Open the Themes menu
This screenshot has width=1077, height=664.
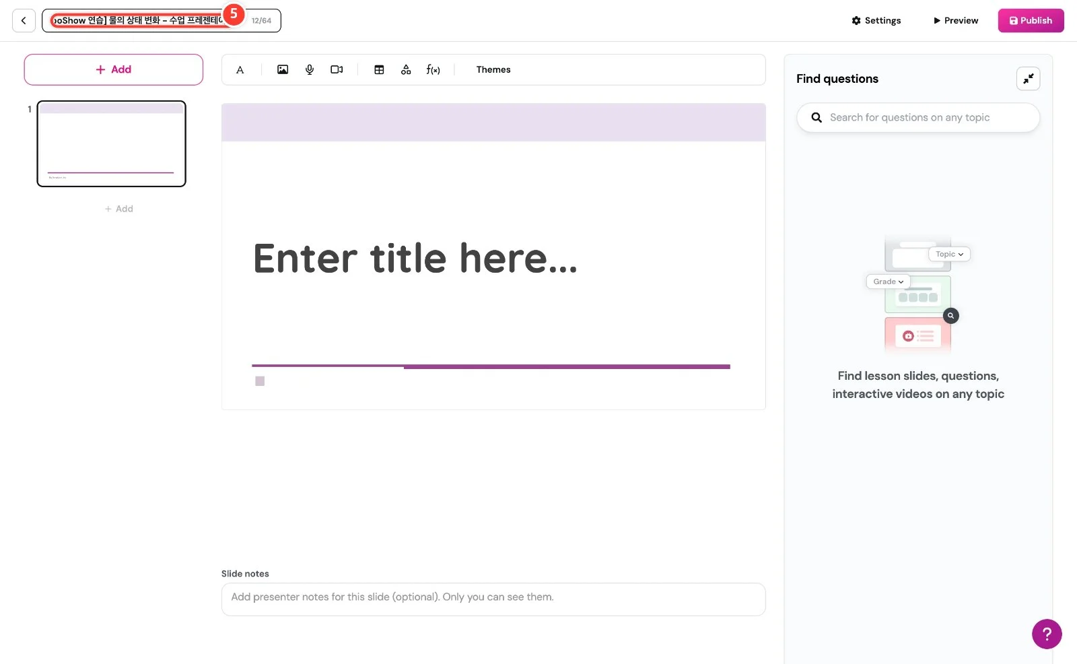pyautogui.click(x=493, y=69)
